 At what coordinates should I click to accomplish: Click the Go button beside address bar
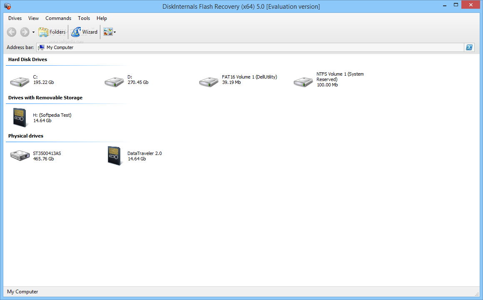pyautogui.click(x=469, y=47)
